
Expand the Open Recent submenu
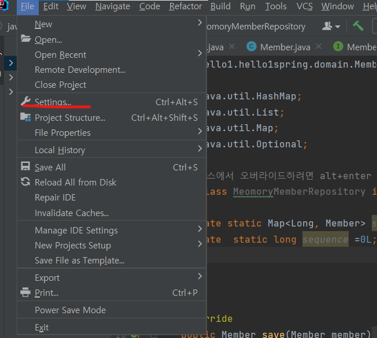tap(200, 53)
